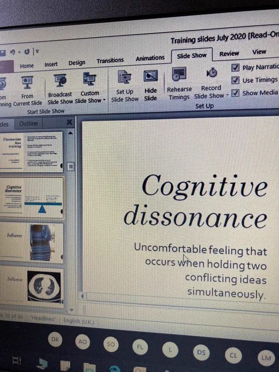
Task: Click the L participant avatar
Action: (x=170, y=350)
